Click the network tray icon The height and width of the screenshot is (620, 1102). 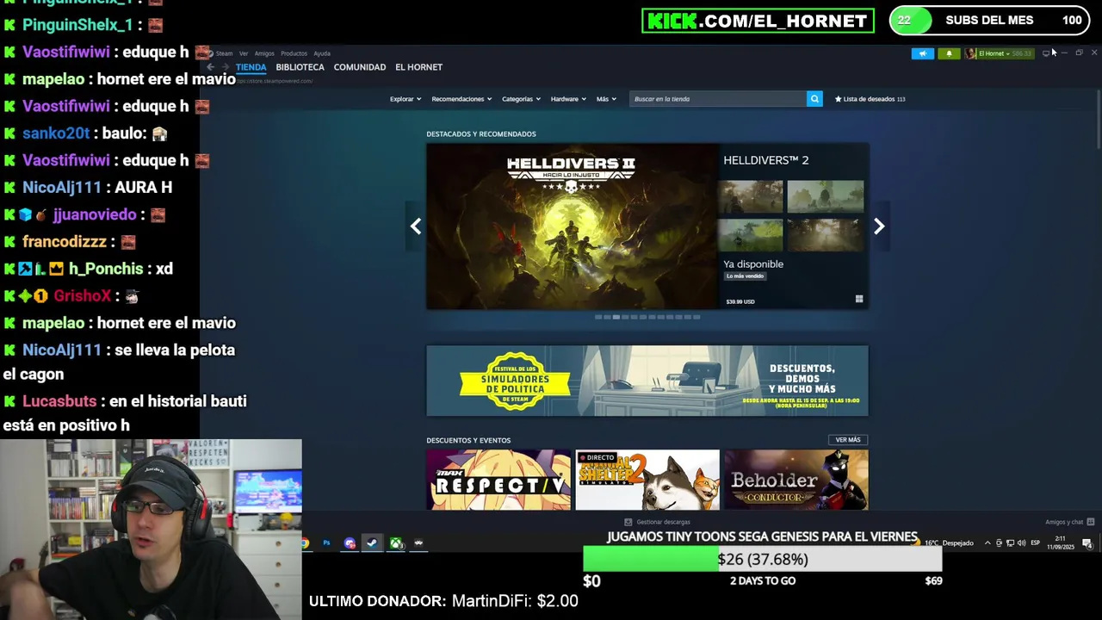(1010, 543)
